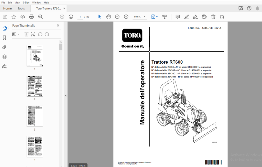The height and width of the screenshot is (167, 262).
Task: Open the Bookmarks sidebar panel
Action: point(5,38)
